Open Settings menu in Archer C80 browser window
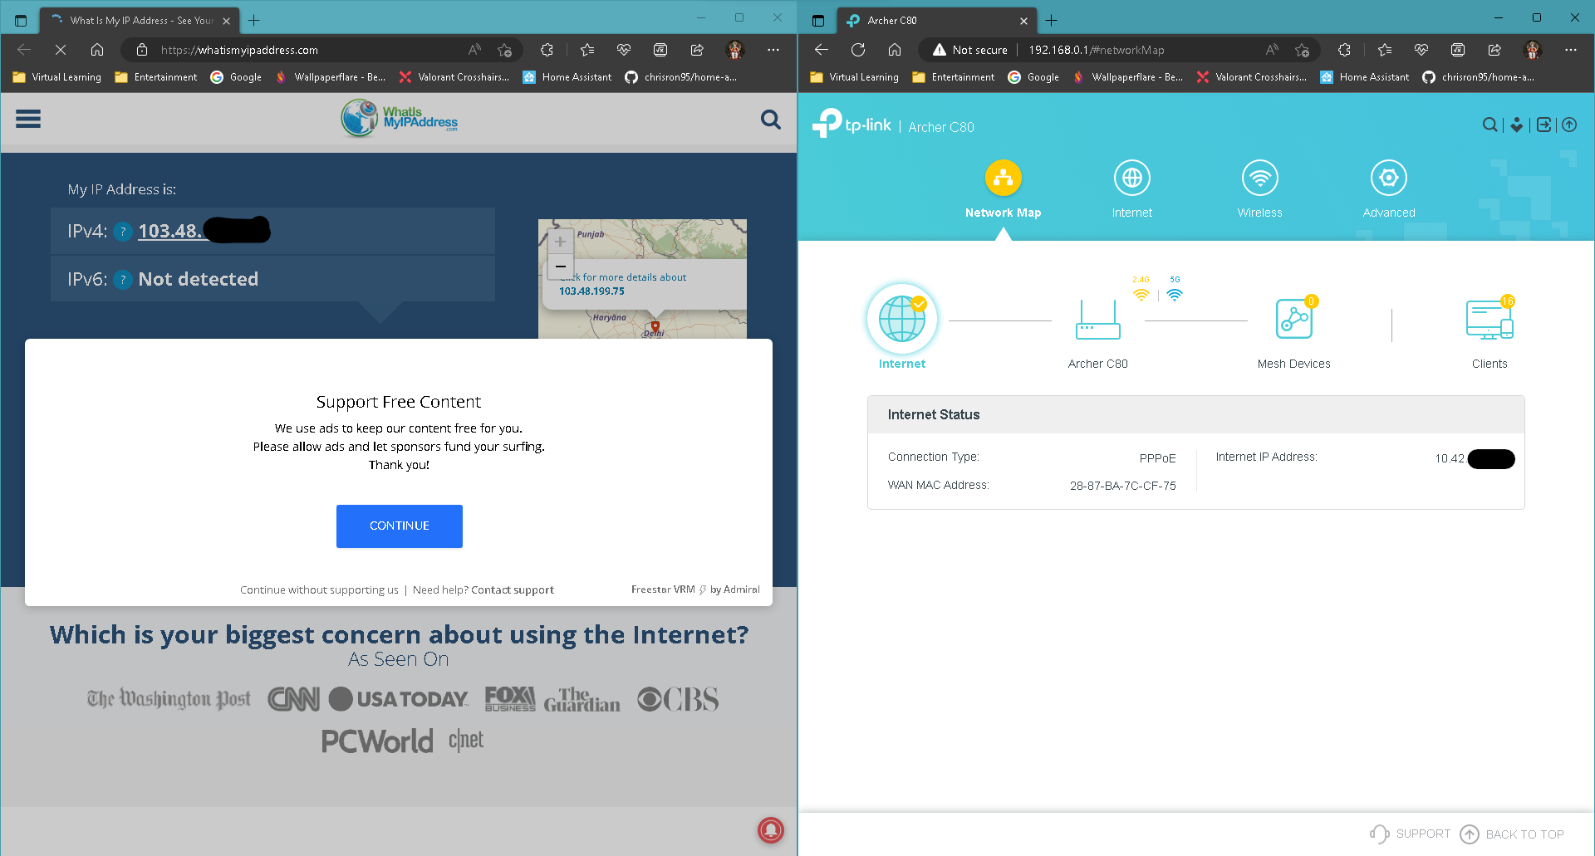The image size is (1595, 856). [1571, 50]
